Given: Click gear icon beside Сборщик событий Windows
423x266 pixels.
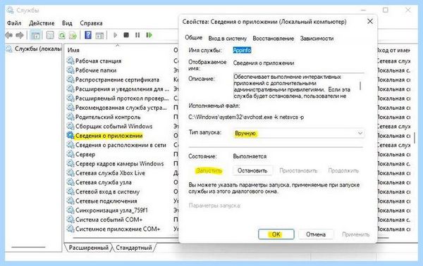Looking at the screenshot, I should pos(70,126).
